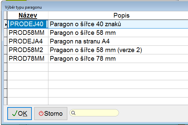Click the green checkmark on OK button

(15, 113)
